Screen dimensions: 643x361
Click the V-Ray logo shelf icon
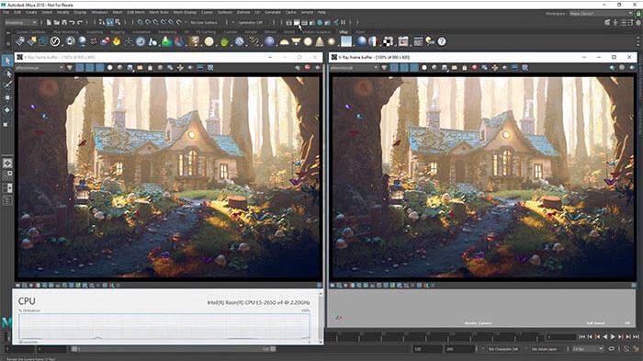click(55, 41)
